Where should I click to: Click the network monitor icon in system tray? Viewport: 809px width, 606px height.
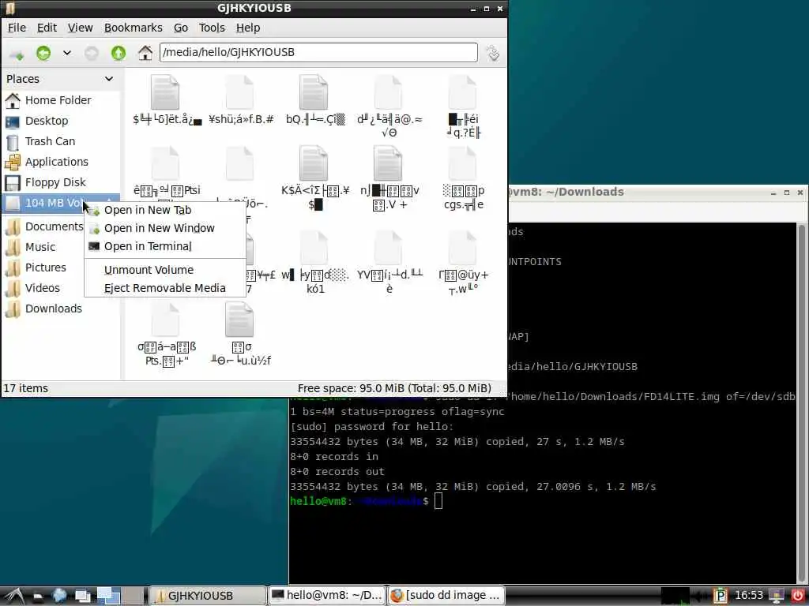[776, 596]
